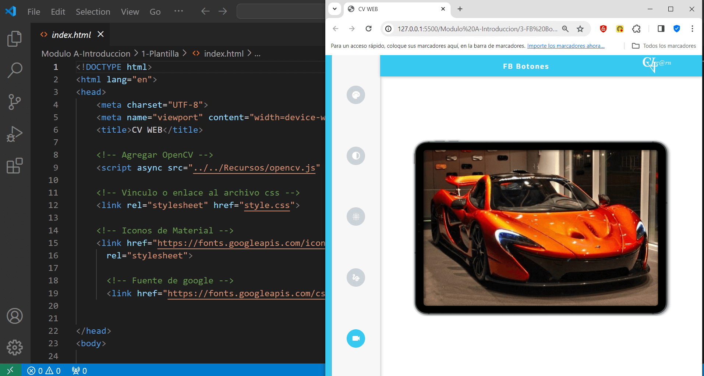The width and height of the screenshot is (704, 376).
Task: Open the browser tab search dropdown
Action: pyautogui.click(x=335, y=9)
